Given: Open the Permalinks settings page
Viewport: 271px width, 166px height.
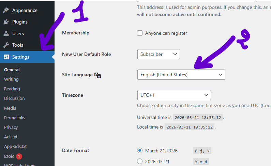Looking at the screenshot, I should tap(15, 118).
